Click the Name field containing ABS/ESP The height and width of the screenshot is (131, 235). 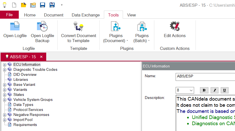click(205, 77)
